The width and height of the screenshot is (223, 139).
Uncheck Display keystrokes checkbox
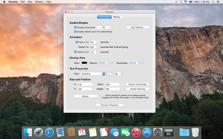(75, 27)
